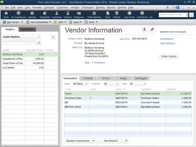Click the Search Company or Help field
The image size is (196, 147).
[x=172, y=15]
